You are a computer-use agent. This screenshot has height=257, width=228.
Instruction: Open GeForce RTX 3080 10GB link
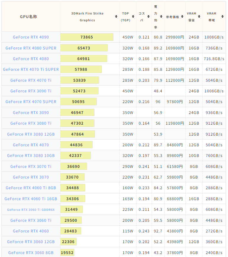click(x=31, y=155)
